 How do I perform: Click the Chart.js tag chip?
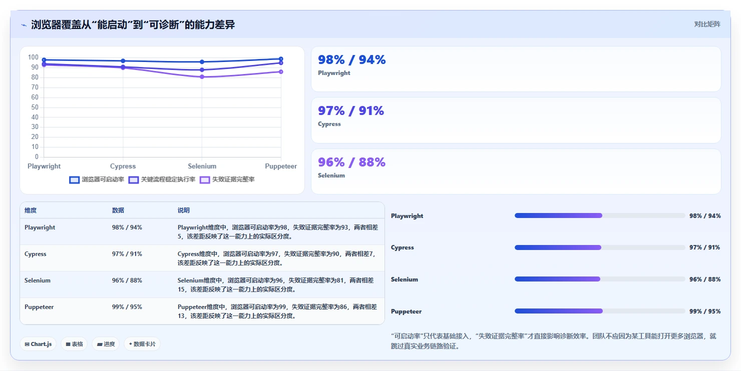click(38, 344)
